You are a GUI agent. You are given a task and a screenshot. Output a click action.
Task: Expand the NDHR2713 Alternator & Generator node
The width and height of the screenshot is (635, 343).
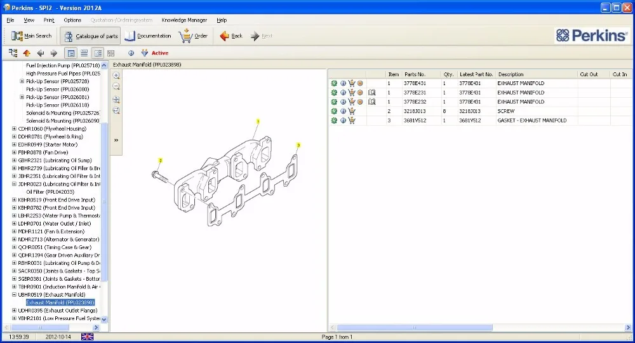click(14, 239)
